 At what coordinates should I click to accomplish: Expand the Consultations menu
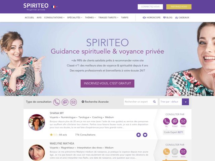(x=54, y=17)
